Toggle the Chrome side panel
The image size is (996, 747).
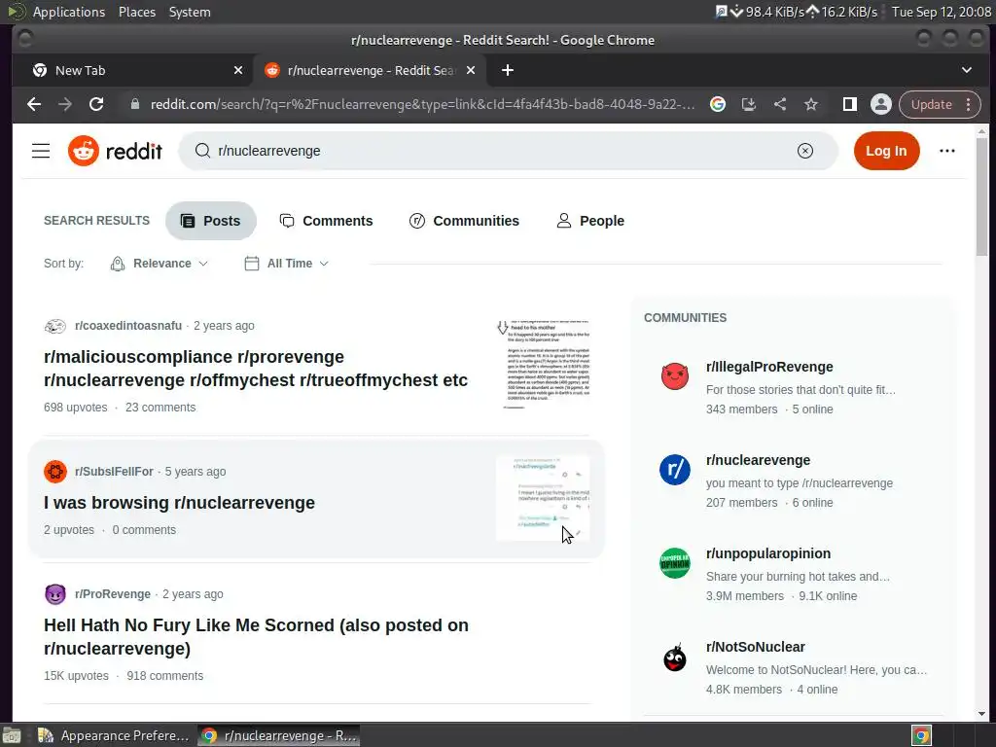[849, 104]
